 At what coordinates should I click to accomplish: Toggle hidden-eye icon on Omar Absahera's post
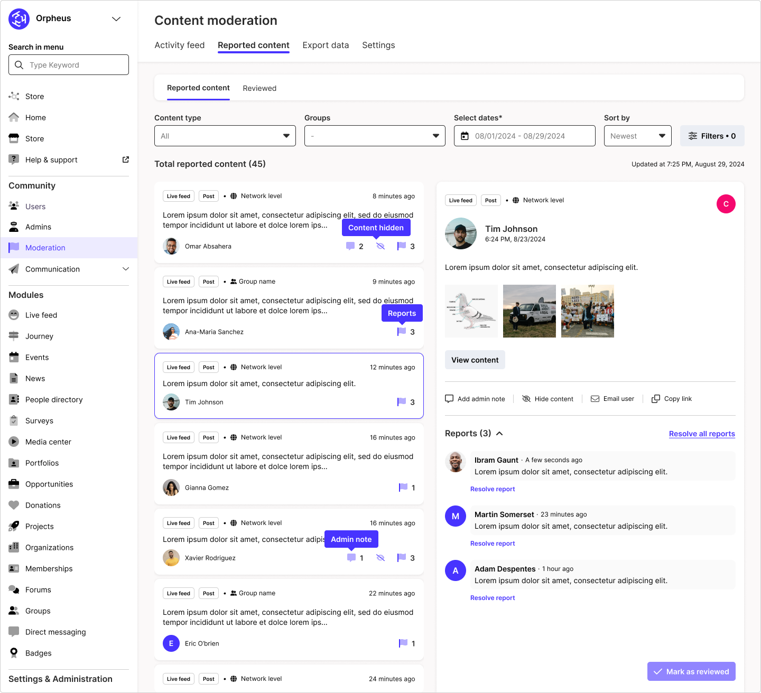[x=380, y=246]
